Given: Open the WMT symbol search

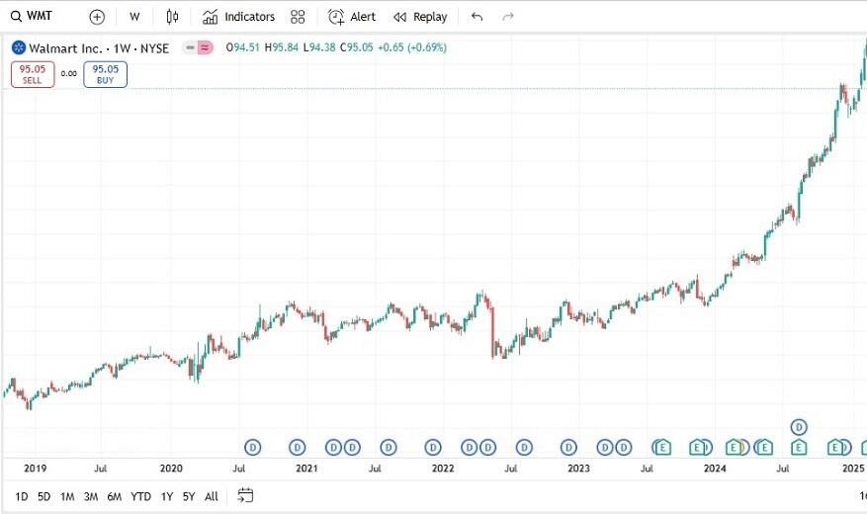Looking at the screenshot, I should point(34,16).
